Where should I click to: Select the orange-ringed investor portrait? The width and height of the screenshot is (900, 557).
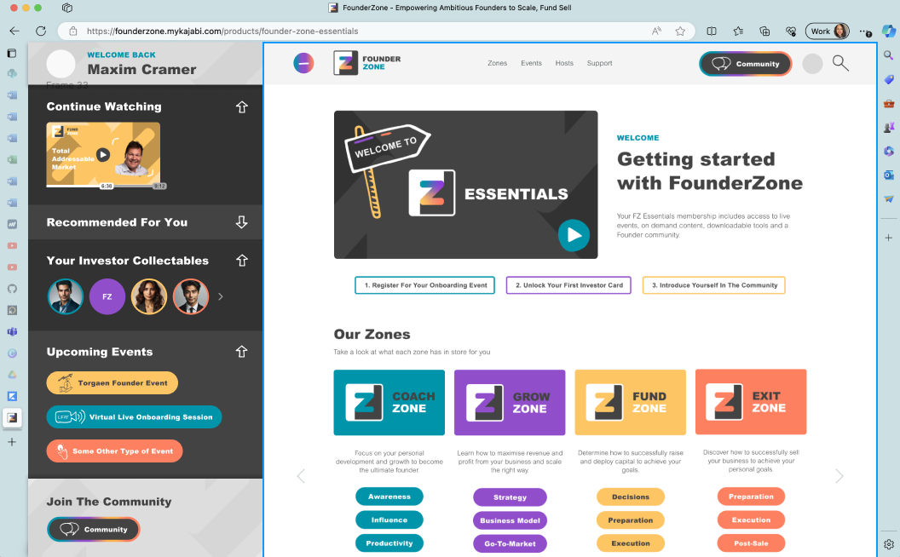point(191,296)
